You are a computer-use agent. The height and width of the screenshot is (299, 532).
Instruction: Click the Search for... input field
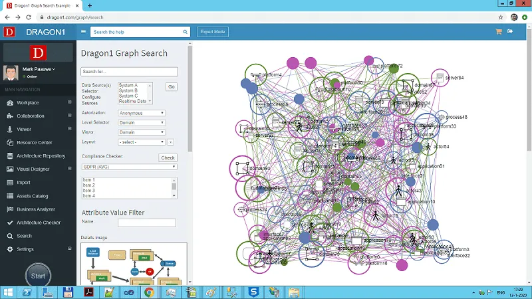129,72
